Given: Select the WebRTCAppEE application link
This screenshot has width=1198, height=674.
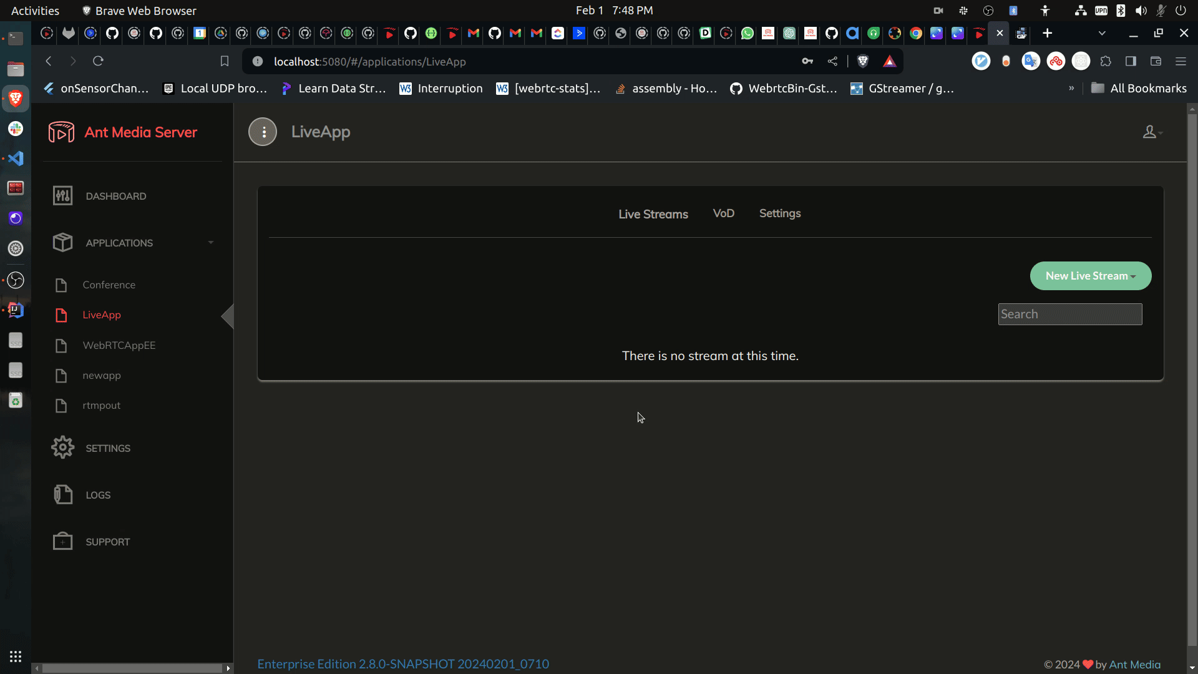Looking at the screenshot, I should tap(119, 346).
